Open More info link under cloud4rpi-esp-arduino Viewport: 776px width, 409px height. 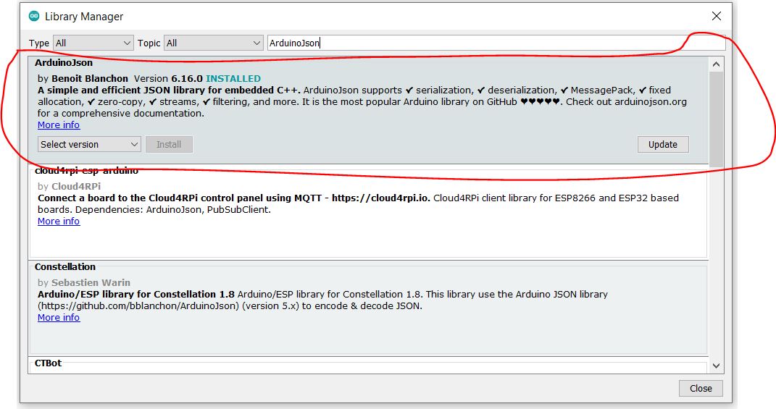[x=59, y=221]
